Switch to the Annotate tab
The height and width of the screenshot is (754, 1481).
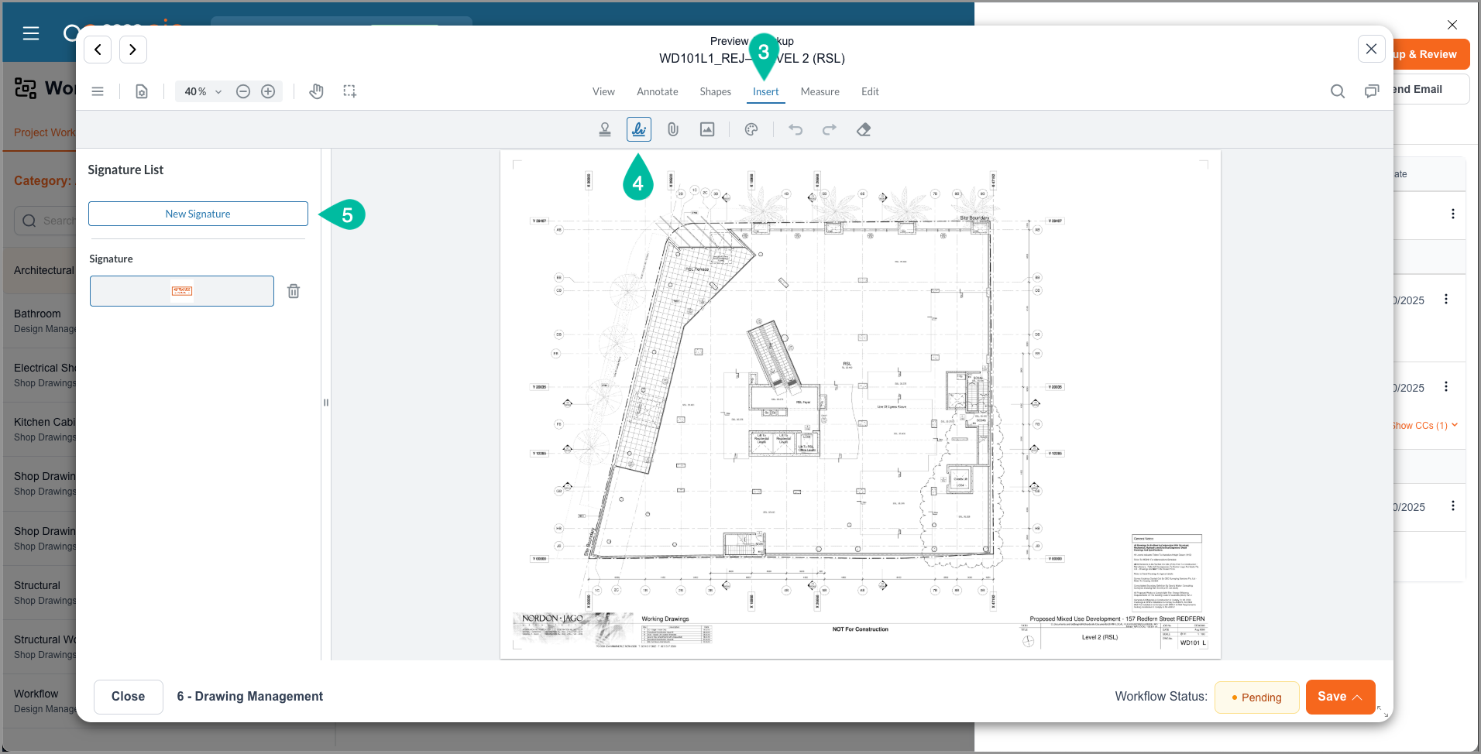click(x=657, y=91)
